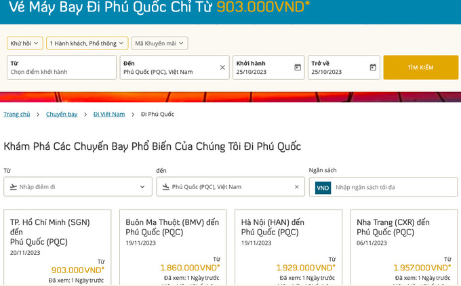This screenshot has height=286, width=461.
Task: Clear the Phú Quốc filter with X icon
Action: (x=297, y=186)
